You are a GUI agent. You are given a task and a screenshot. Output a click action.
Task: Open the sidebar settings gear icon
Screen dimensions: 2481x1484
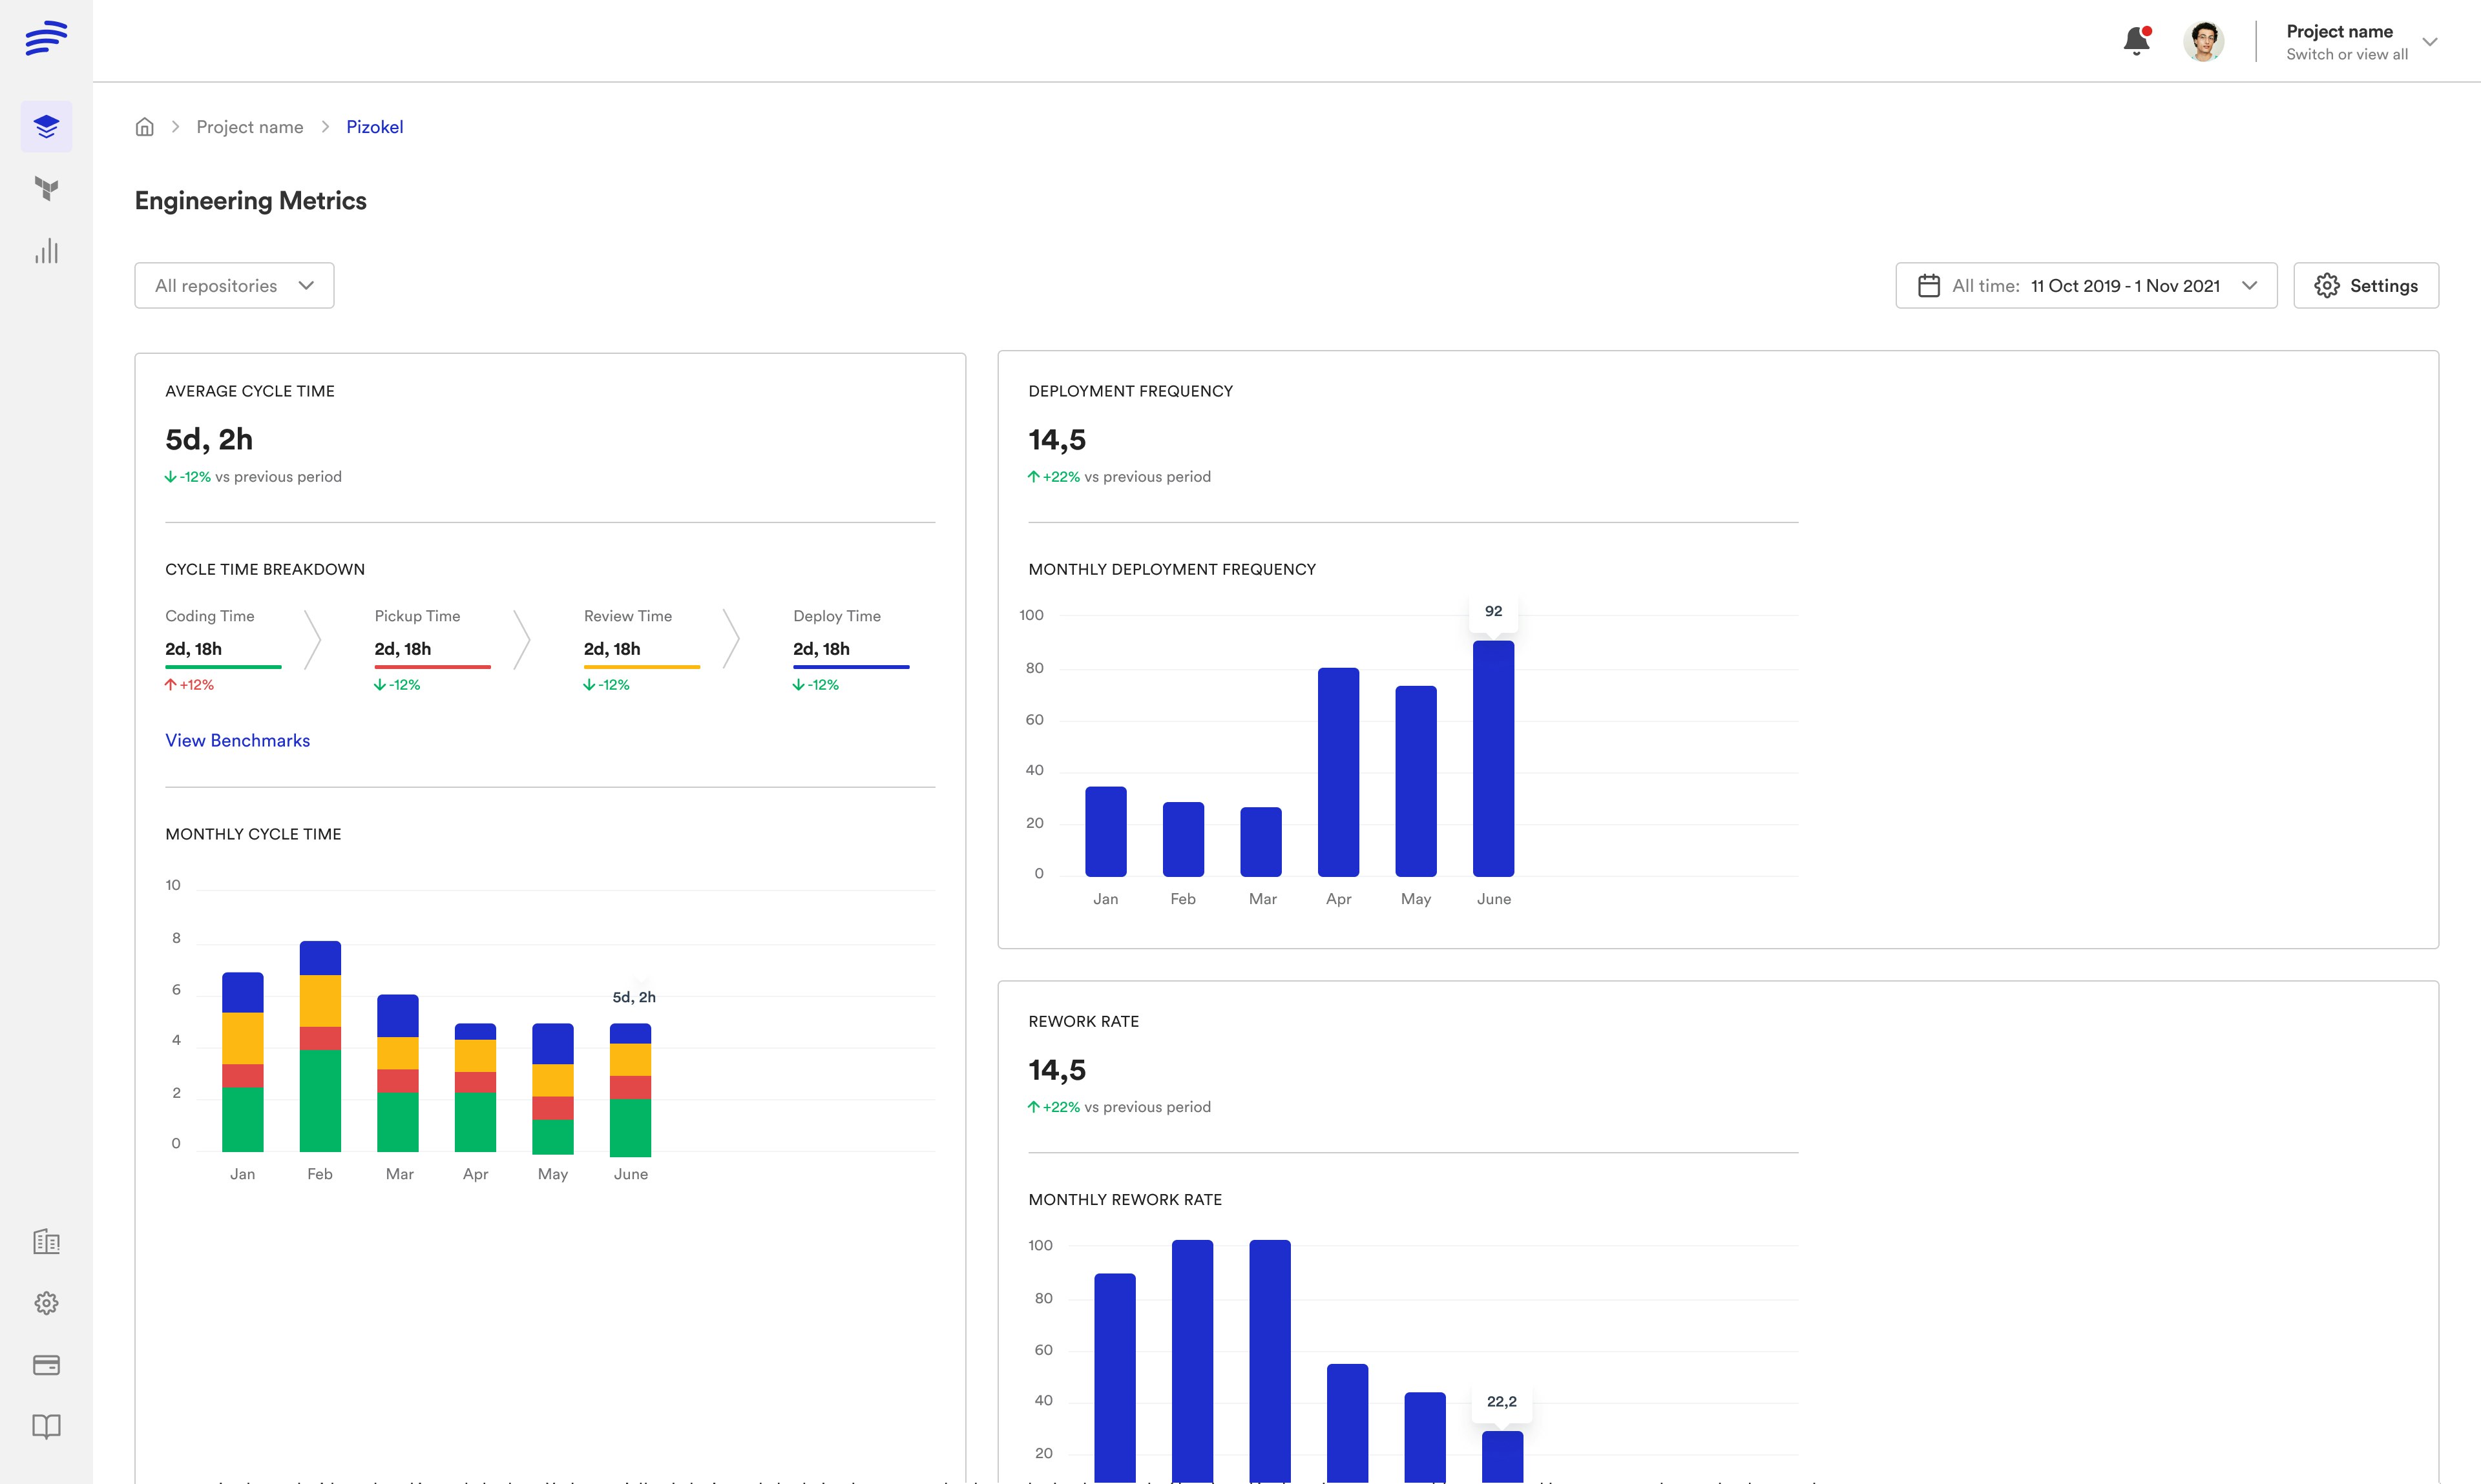pos(46,1303)
